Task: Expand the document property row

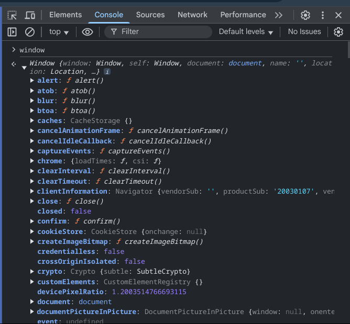Action: pos(32,301)
